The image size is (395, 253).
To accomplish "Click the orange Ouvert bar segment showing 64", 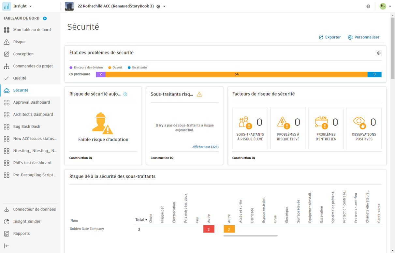I will (x=236, y=74).
